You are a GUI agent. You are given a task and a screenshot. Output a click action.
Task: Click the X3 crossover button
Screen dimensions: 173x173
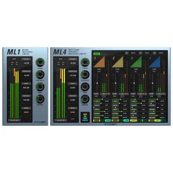coord(155,53)
